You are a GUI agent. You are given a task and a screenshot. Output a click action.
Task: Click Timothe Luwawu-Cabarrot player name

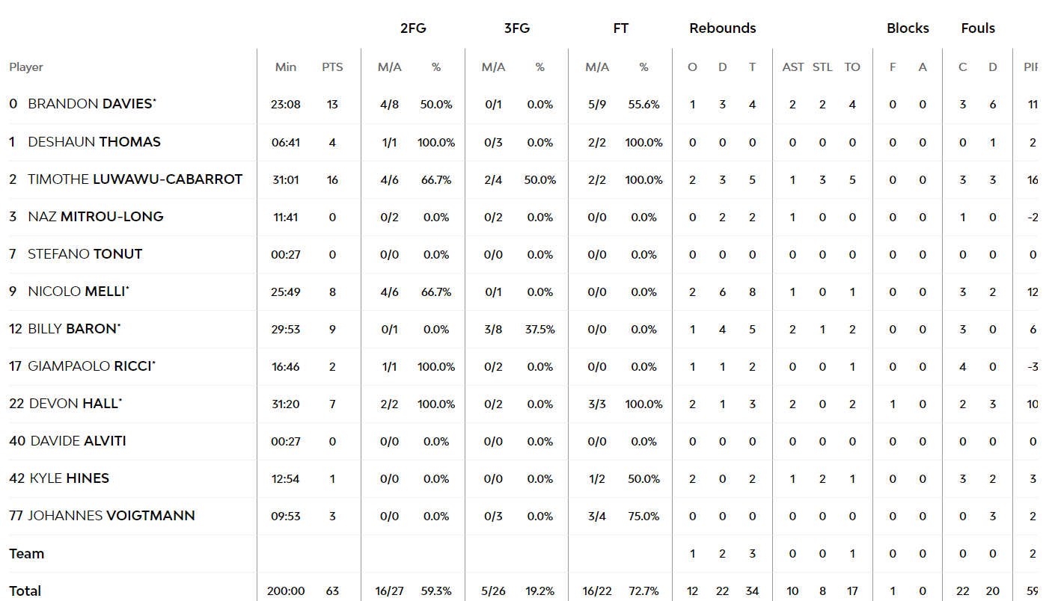tap(135, 179)
